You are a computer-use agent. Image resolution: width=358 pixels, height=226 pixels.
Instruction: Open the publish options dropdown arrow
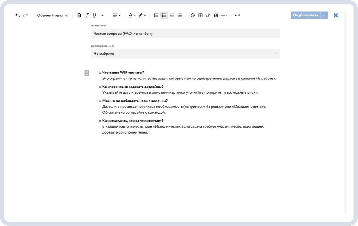click(x=324, y=15)
